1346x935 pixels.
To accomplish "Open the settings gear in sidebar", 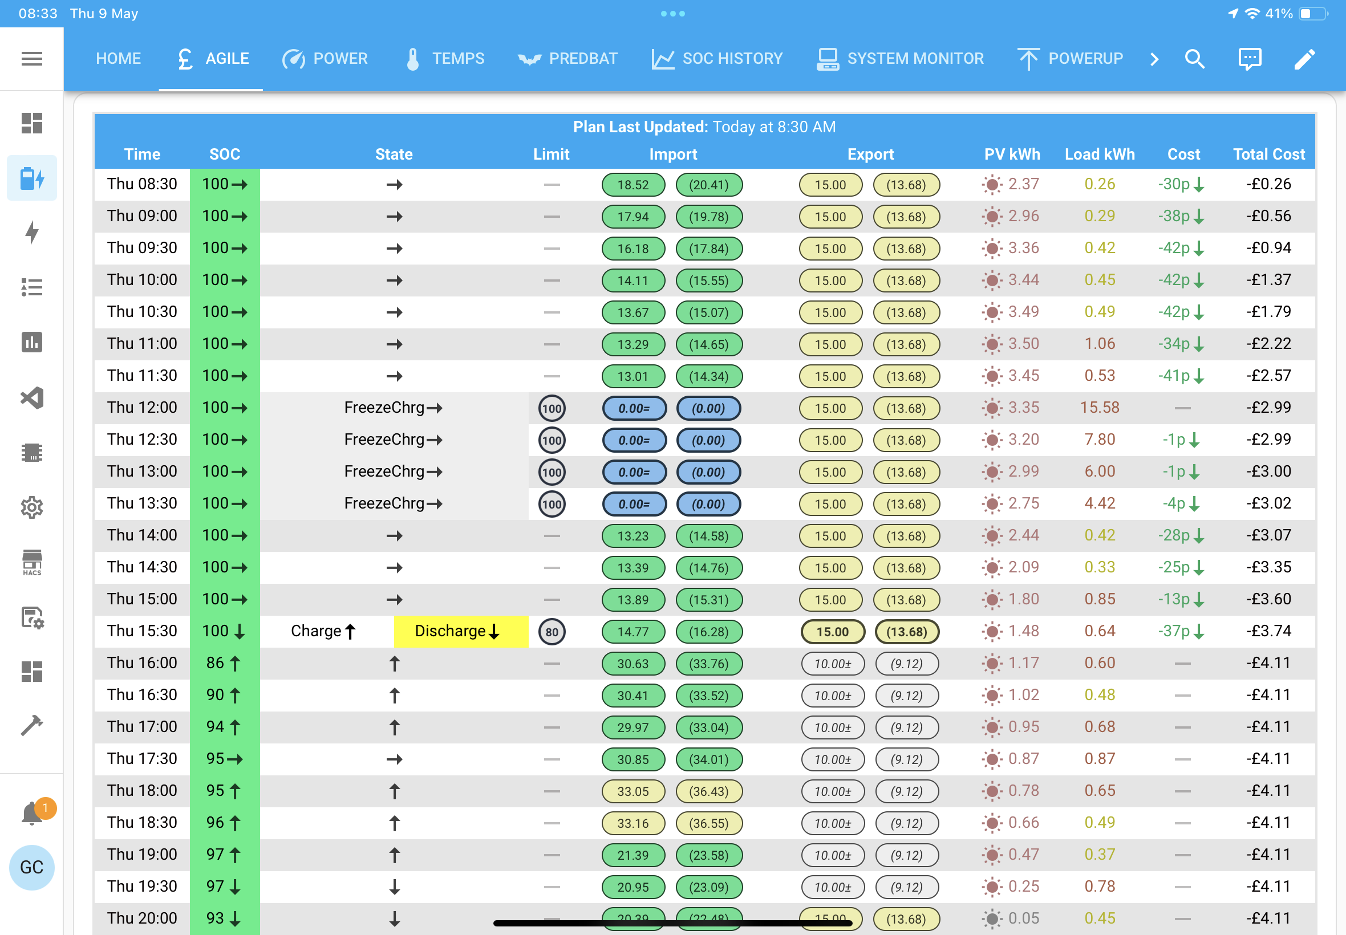I will [31, 507].
